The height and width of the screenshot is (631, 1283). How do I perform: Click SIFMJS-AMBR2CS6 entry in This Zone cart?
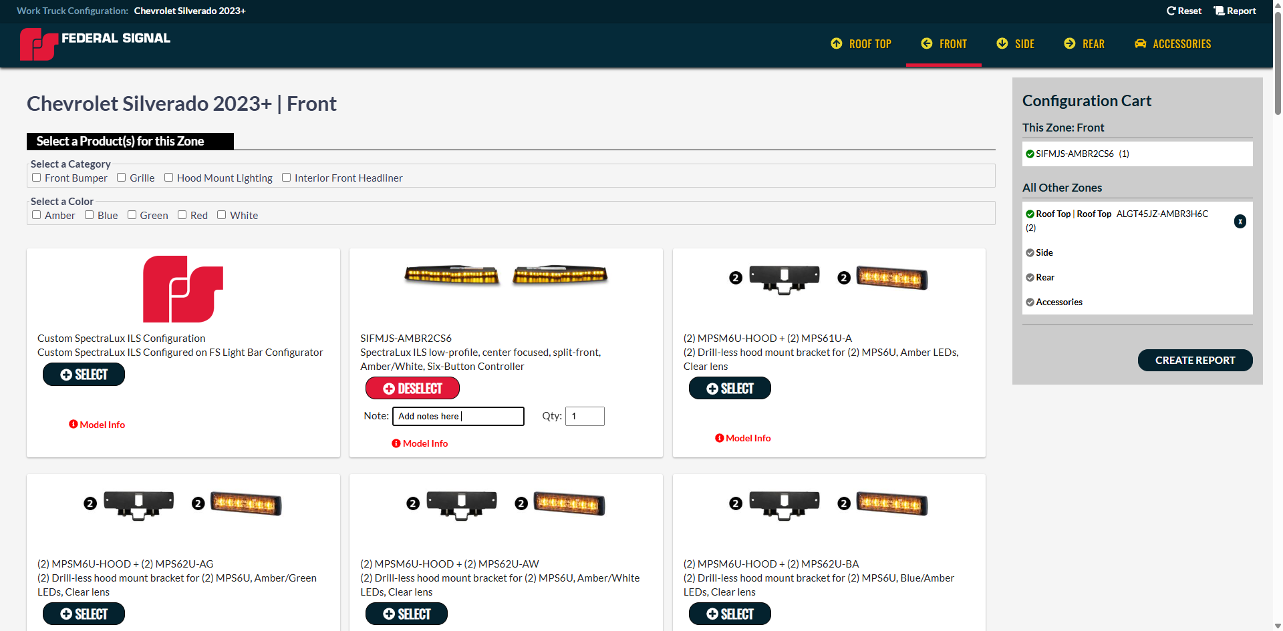pyautogui.click(x=1137, y=154)
